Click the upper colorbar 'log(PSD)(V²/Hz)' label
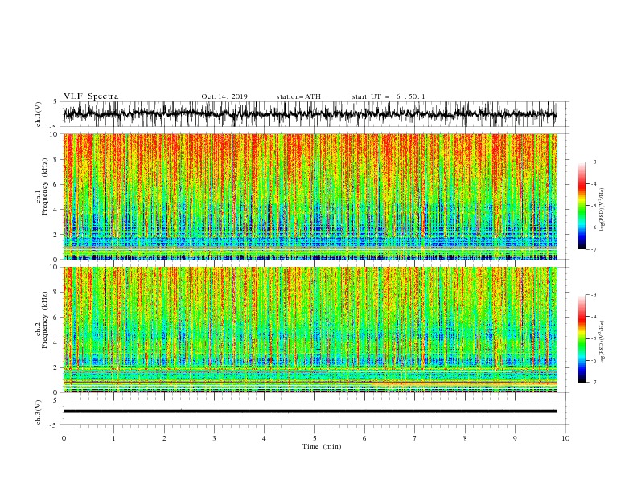The width and height of the screenshot is (637, 492). click(x=602, y=210)
